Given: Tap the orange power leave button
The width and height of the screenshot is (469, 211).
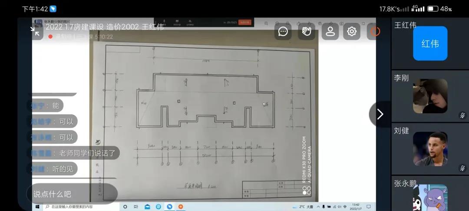Looking at the screenshot, I should point(374,31).
